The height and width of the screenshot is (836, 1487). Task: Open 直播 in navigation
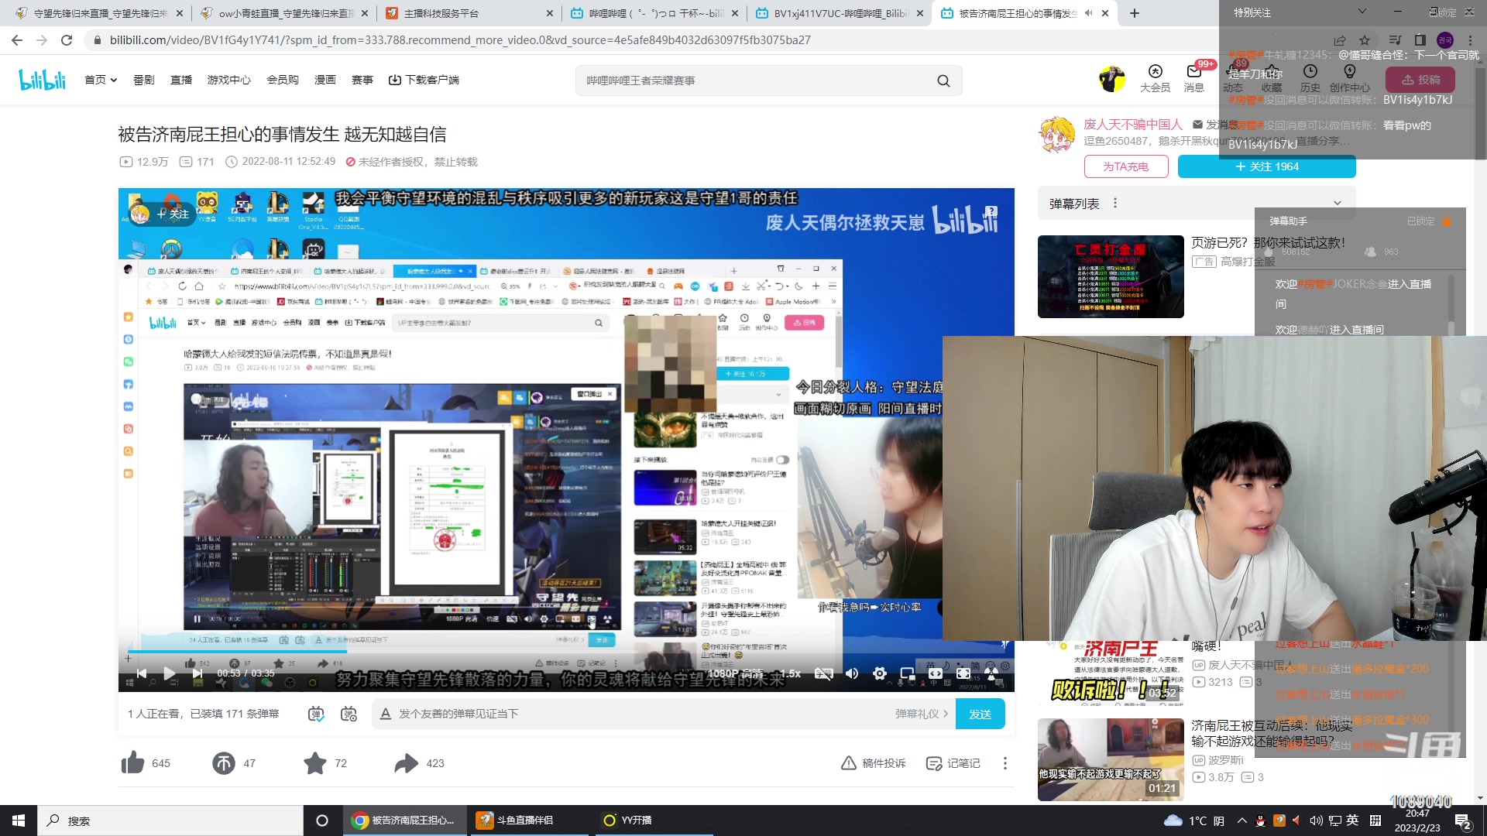(x=181, y=80)
